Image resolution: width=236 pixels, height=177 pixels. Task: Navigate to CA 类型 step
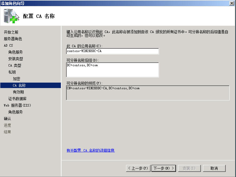15,65
